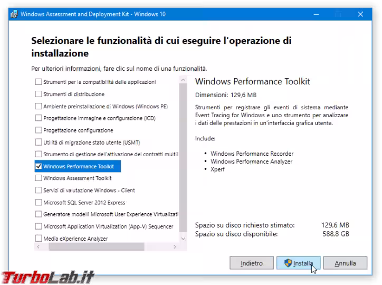
Task: Click scroll right arrow of feature list
Action: [x=175, y=246]
